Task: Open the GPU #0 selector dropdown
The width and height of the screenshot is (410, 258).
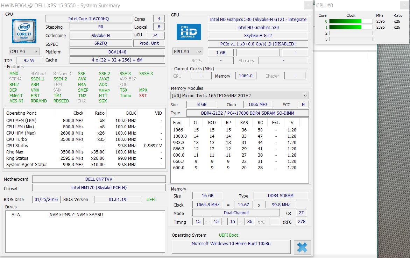Action: [188, 51]
